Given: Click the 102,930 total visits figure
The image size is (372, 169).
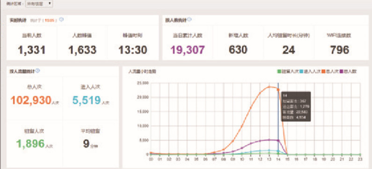Looking at the screenshot, I should [x=31, y=100].
